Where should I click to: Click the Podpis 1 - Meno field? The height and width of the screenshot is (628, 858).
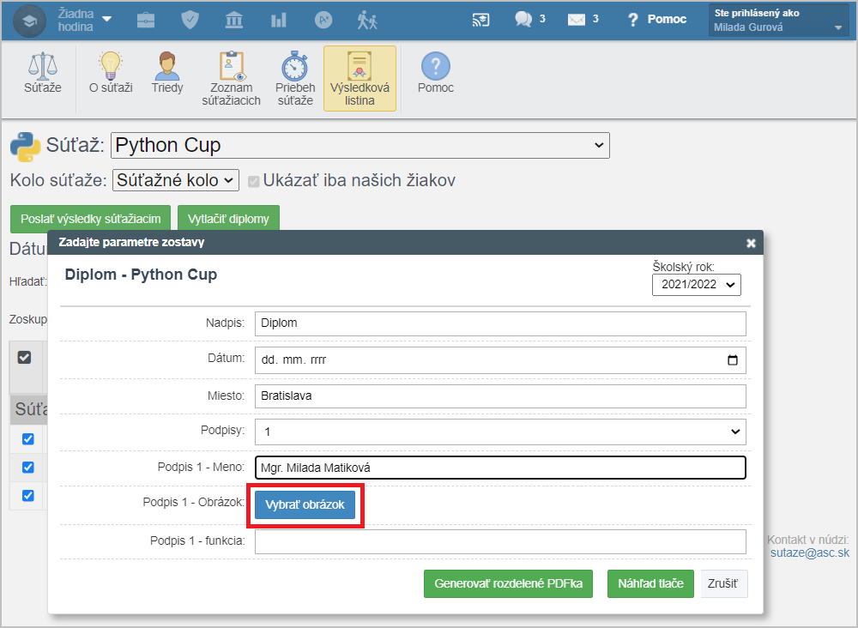pyautogui.click(x=500, y=468)
